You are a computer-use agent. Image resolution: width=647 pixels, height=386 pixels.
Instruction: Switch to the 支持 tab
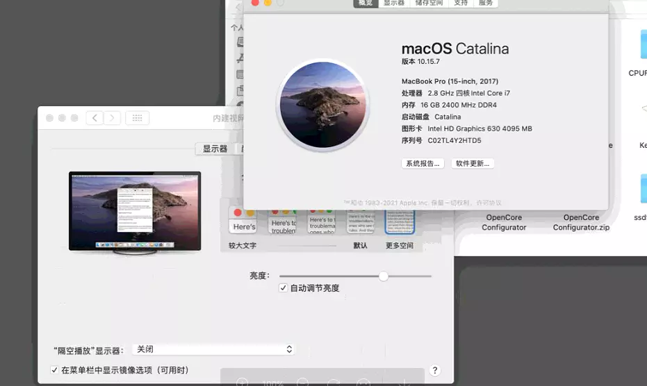click(x=461, y=3)
